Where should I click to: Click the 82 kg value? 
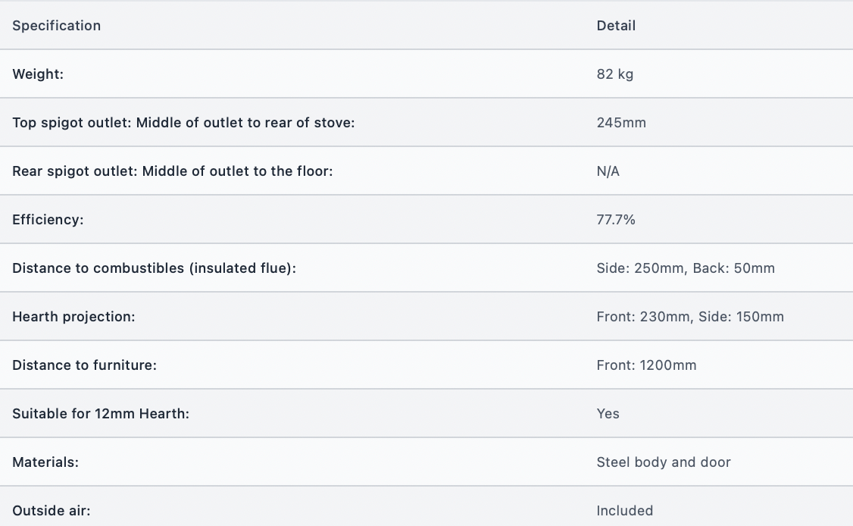pyautogui.click(x=614, y=74)
